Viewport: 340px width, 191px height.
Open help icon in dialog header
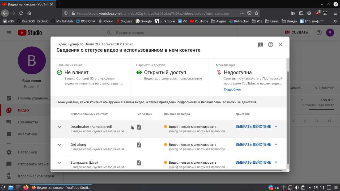pos(270,45)
